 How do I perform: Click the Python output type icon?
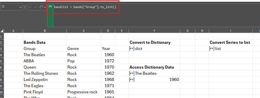(41, 7)
